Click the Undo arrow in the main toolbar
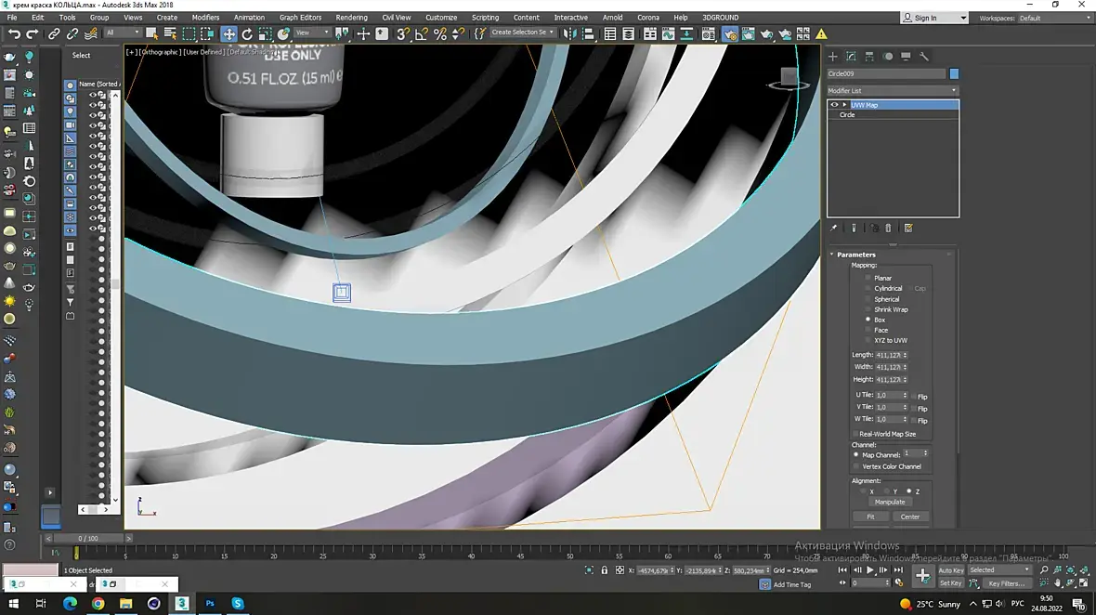Screen dimensions: 1096x615 click(14, 33)
